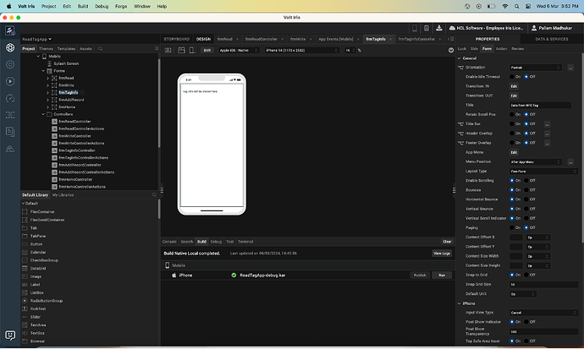Open the Apple iOS : Native platform dropdown
This screenshot has width=584, height=349.
coord(239,51)
